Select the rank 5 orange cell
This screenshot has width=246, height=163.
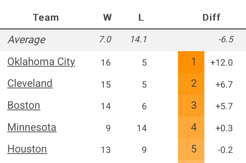(x=191, y=149)
